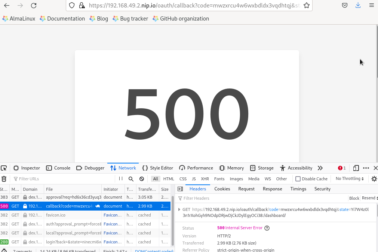Open the tracking protection shield icon
This screenshot has height=252, width=378.
tap(71, 5)
